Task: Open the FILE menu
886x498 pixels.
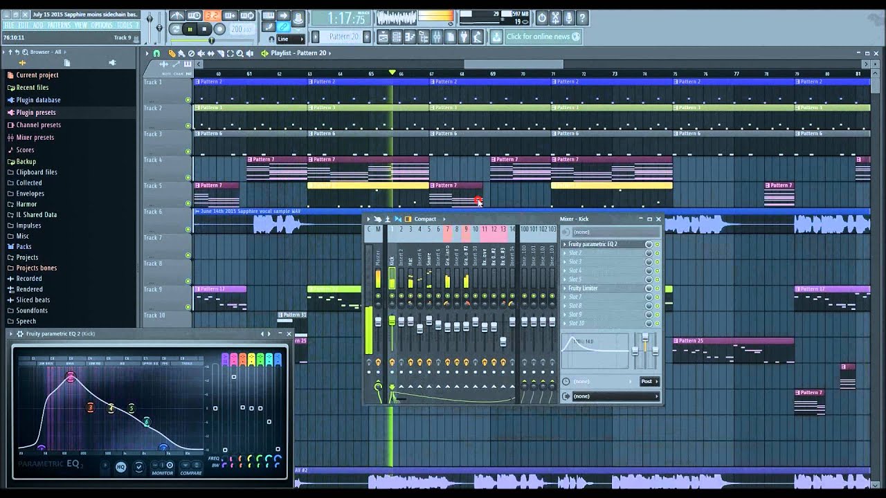Action: [10, 26]
